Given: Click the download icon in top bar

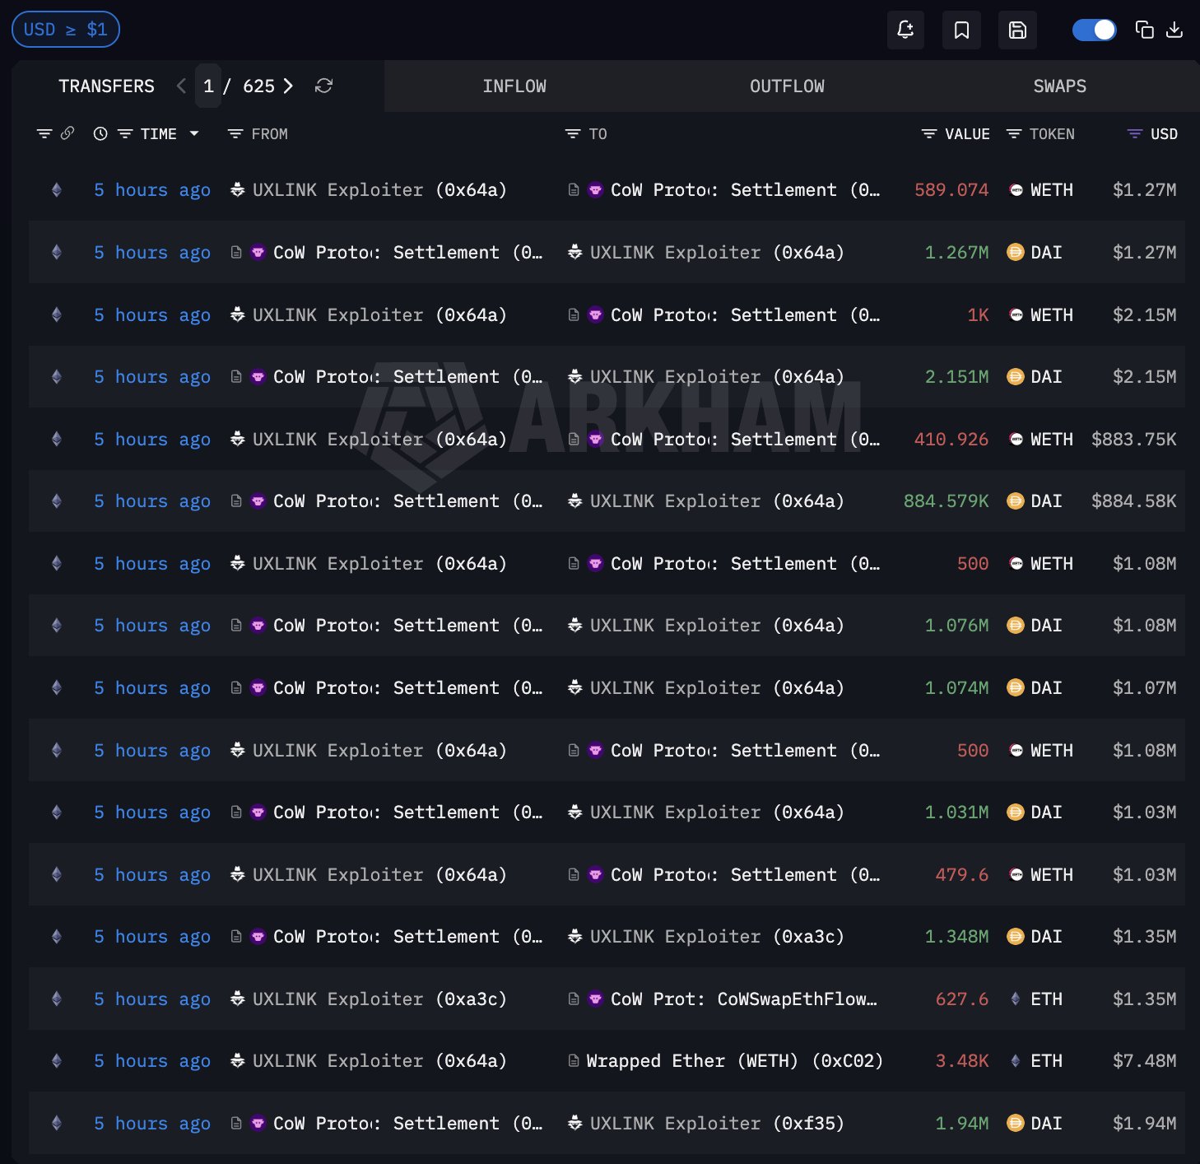Looking at the screenshot, I should coord(1174,30).
